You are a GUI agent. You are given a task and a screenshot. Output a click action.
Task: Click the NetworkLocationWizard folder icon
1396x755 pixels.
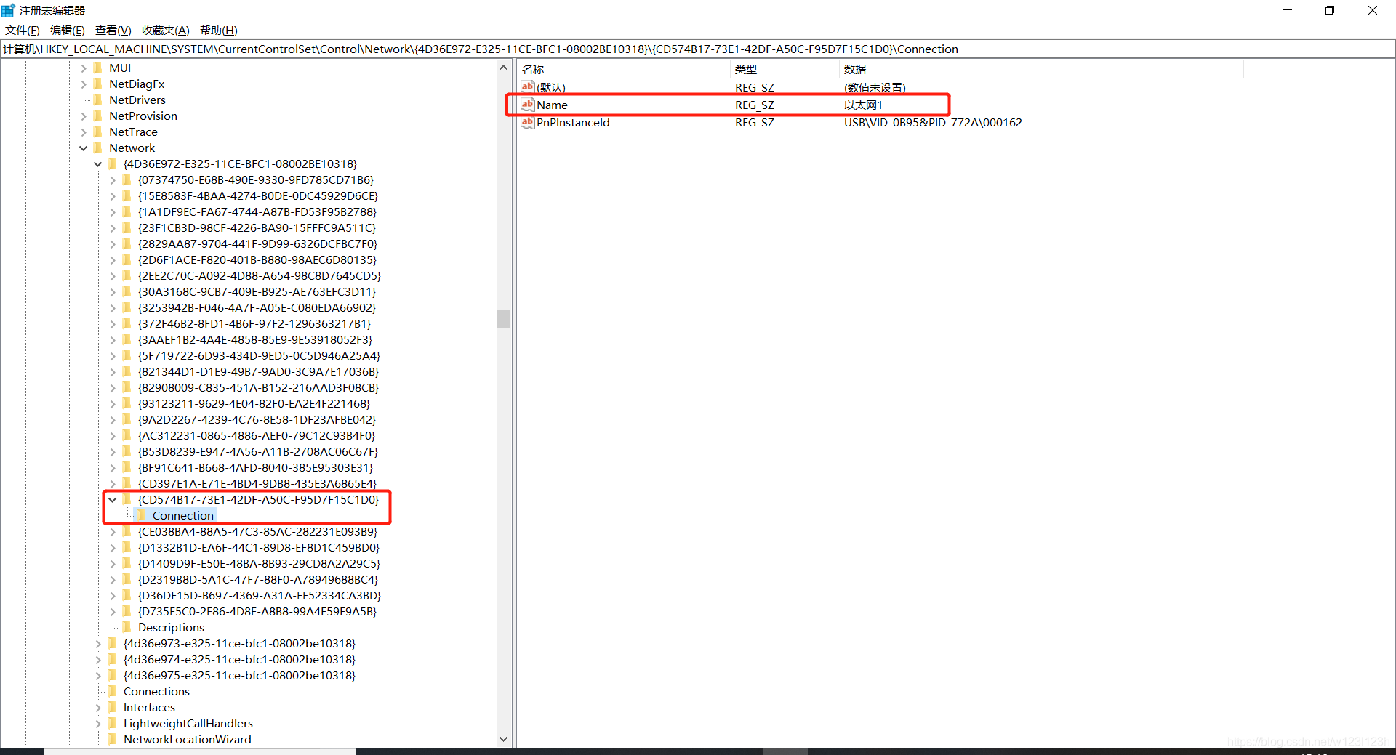click(x=112, y=739)
